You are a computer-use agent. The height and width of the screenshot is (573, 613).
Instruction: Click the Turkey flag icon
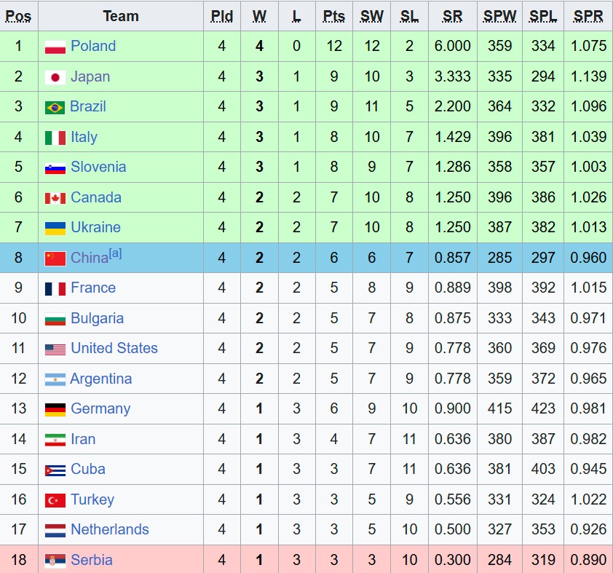pos(55,500)
